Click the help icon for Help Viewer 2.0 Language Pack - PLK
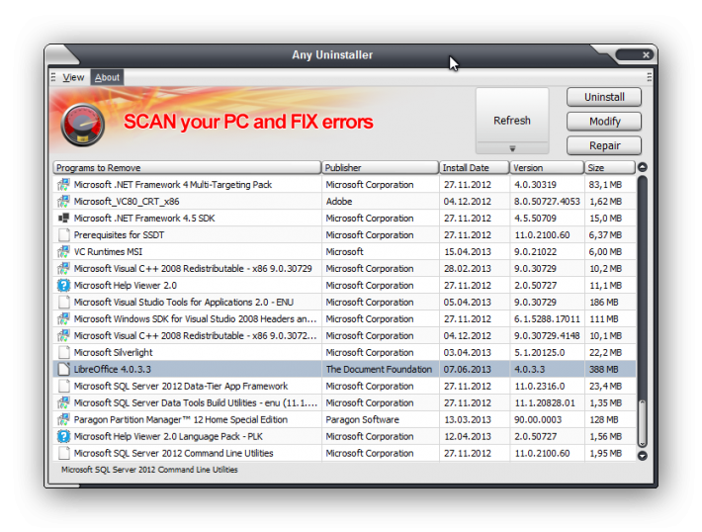Viewport: 702px width, 532px height. pos(63,436)
